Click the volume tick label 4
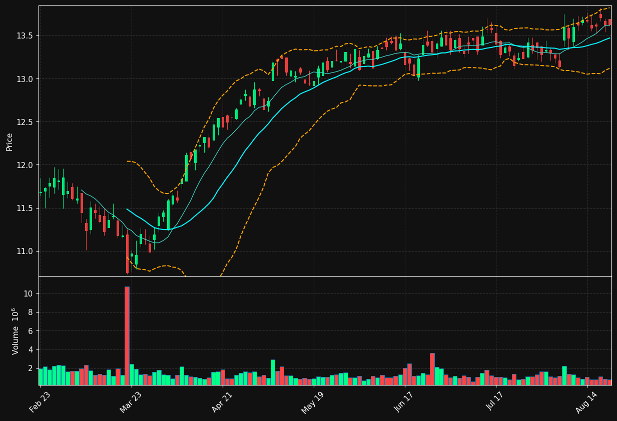 point(31,349)
